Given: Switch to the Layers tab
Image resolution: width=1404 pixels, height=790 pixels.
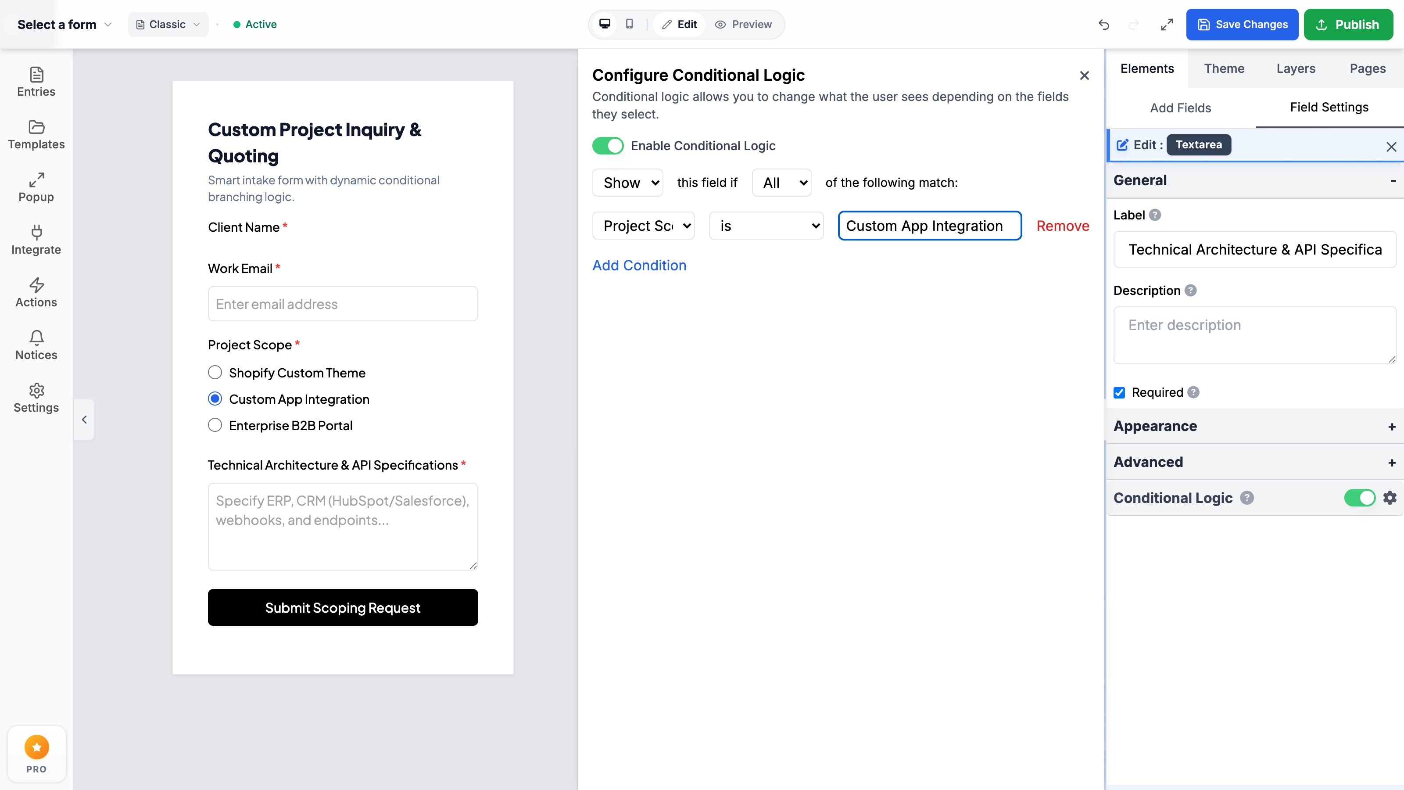Looking at the screenshot, I should (1296, 69).
